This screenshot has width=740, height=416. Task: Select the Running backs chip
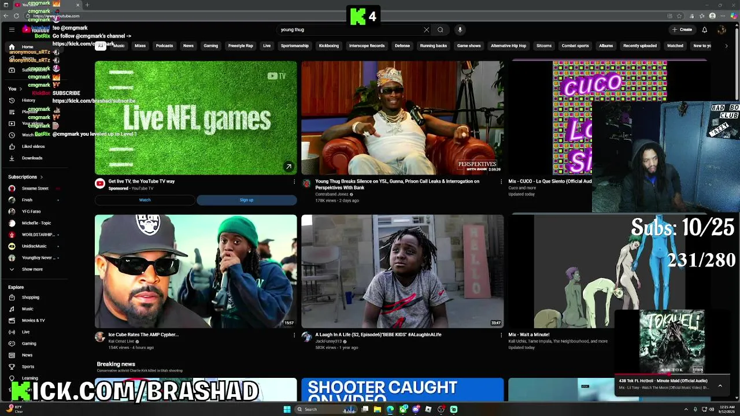point(434,46)
